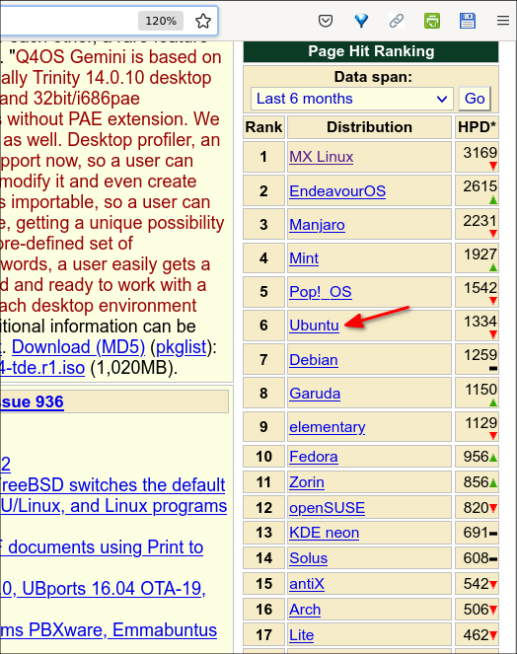
Task: Select the 956 HPD value for Fedora
Action: pyautogui.click(x=476, y=457)
